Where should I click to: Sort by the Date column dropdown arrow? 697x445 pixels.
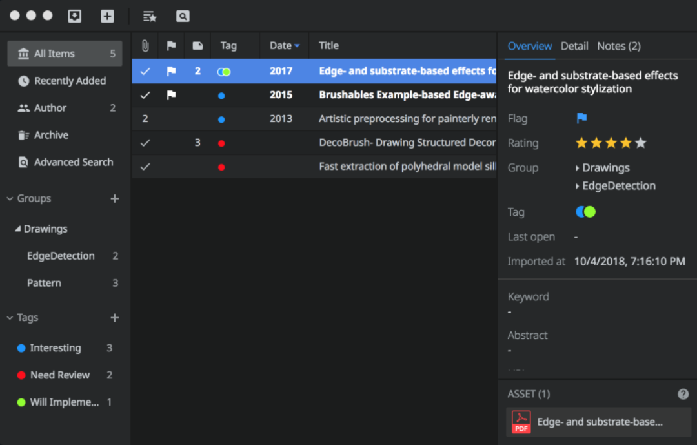[297, 46]
